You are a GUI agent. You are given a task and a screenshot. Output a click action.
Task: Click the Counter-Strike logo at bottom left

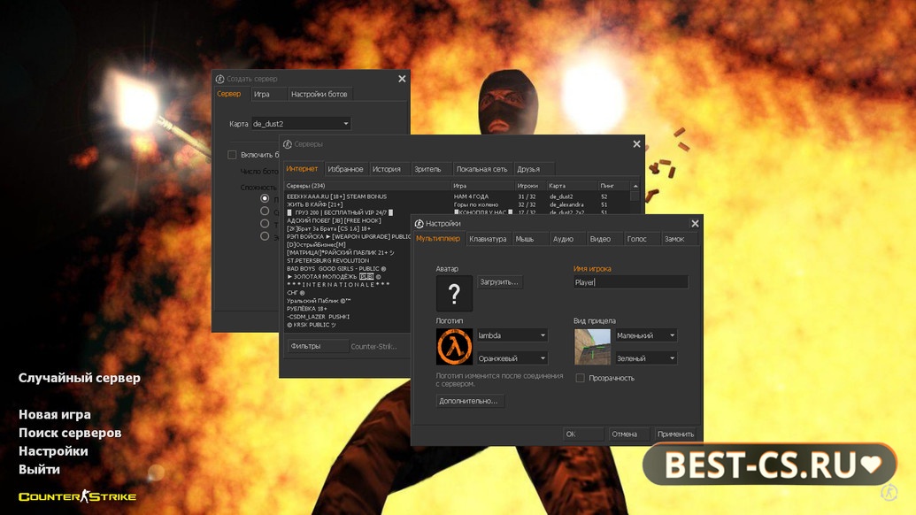(77, 497)
